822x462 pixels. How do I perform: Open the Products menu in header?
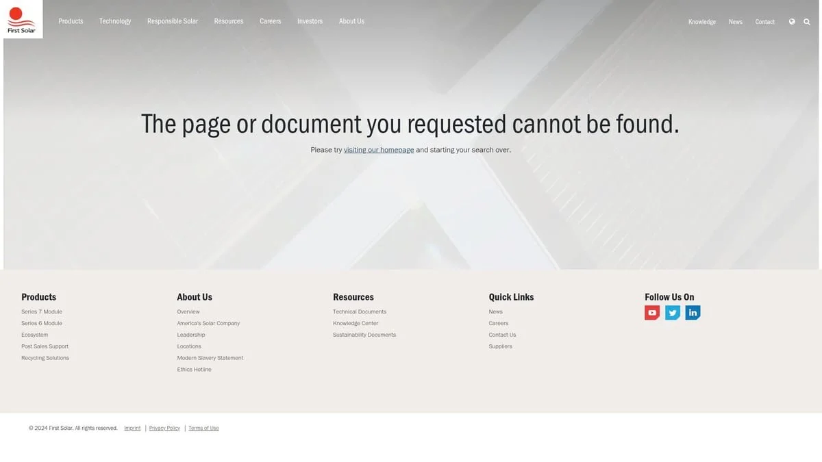point(71,21)
